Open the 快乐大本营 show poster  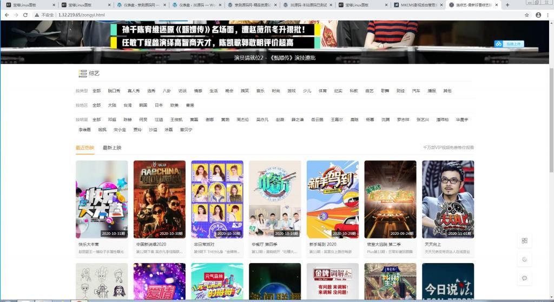(102, 199)
